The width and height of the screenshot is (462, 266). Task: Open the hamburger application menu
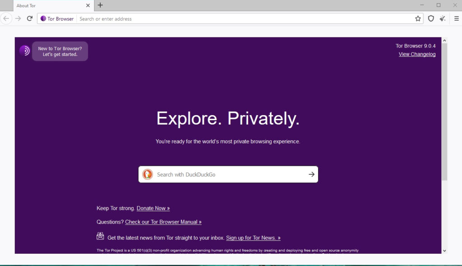(x=457, y=19)
